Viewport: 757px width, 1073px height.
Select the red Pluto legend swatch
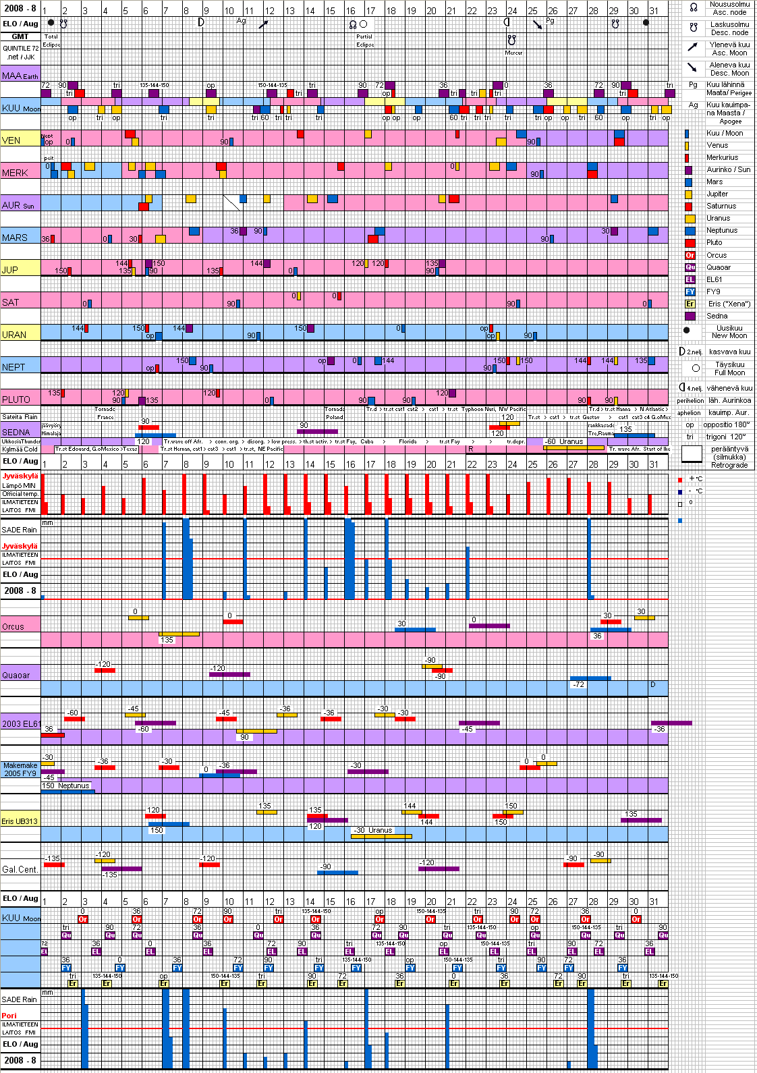(690, 243)
